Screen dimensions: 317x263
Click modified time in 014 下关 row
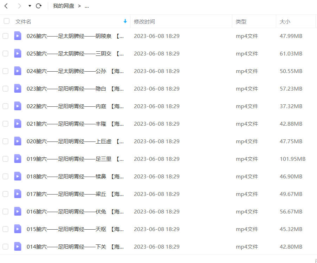coord(157,247)
